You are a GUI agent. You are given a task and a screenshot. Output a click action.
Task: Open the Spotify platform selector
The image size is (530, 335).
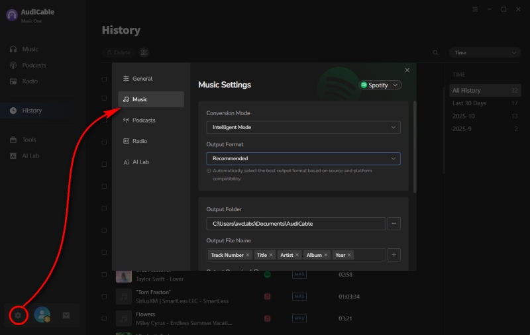(x=380, y=85)
